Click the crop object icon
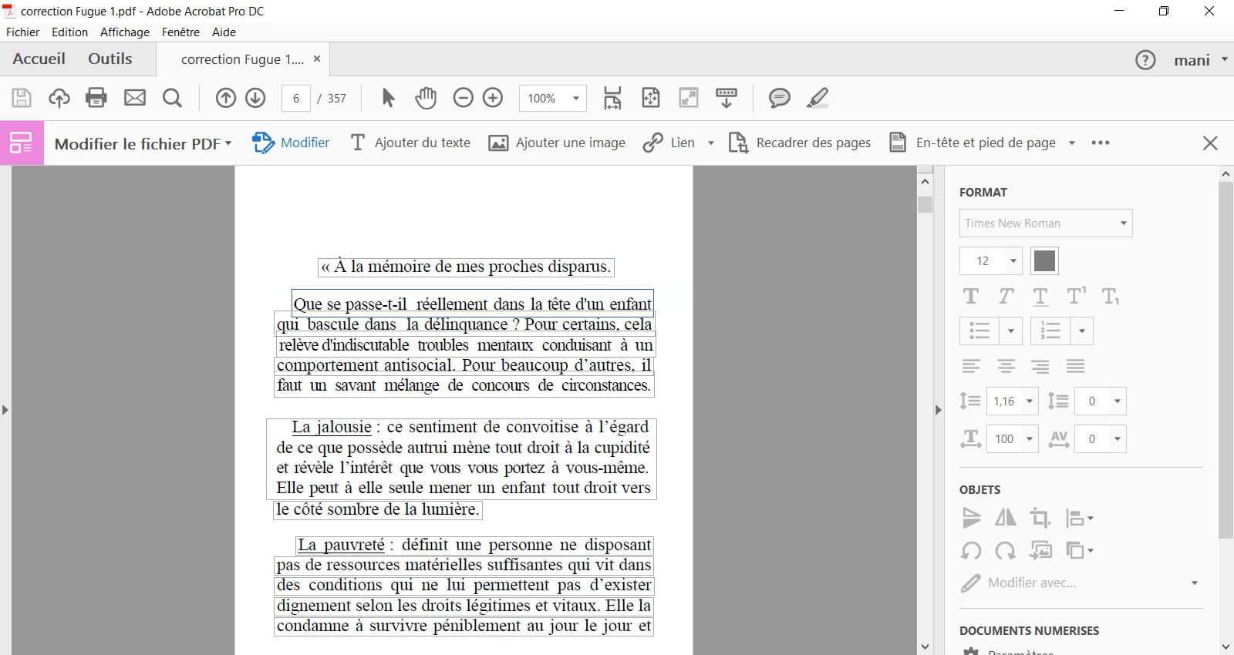This screenshot has width=1234, height=655. point(1040,518)
